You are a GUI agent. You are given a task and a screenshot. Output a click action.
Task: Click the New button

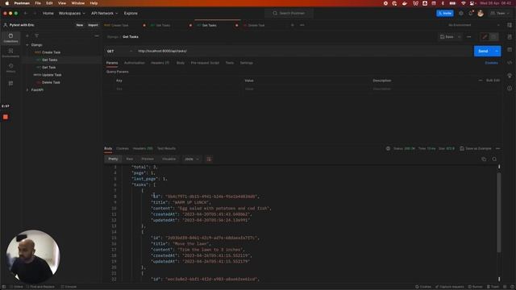(80, 25)
